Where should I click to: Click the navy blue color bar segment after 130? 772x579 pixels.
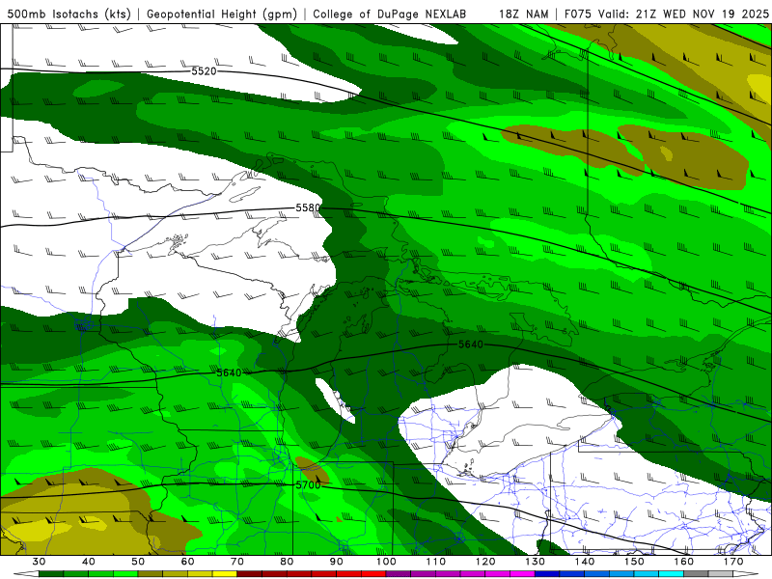547,574
